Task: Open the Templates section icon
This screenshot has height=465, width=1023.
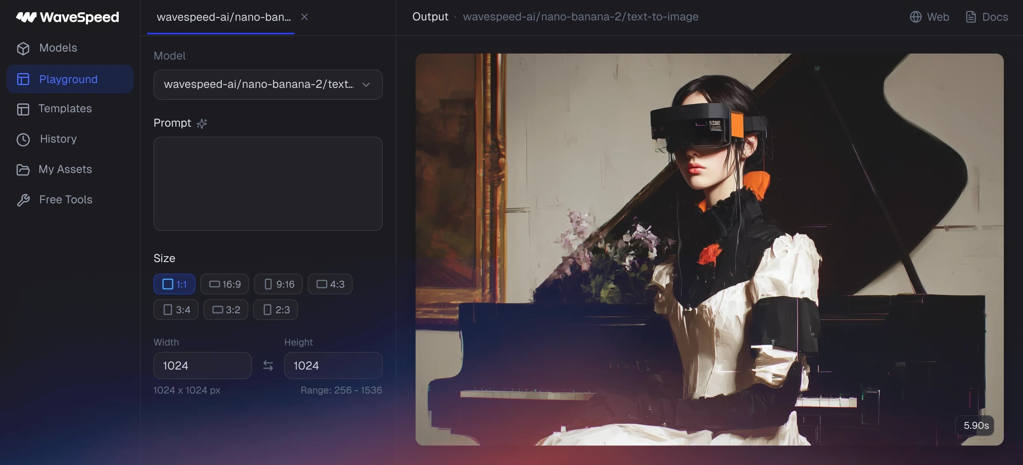Action: pyautogui.click(x=23, y=109)
